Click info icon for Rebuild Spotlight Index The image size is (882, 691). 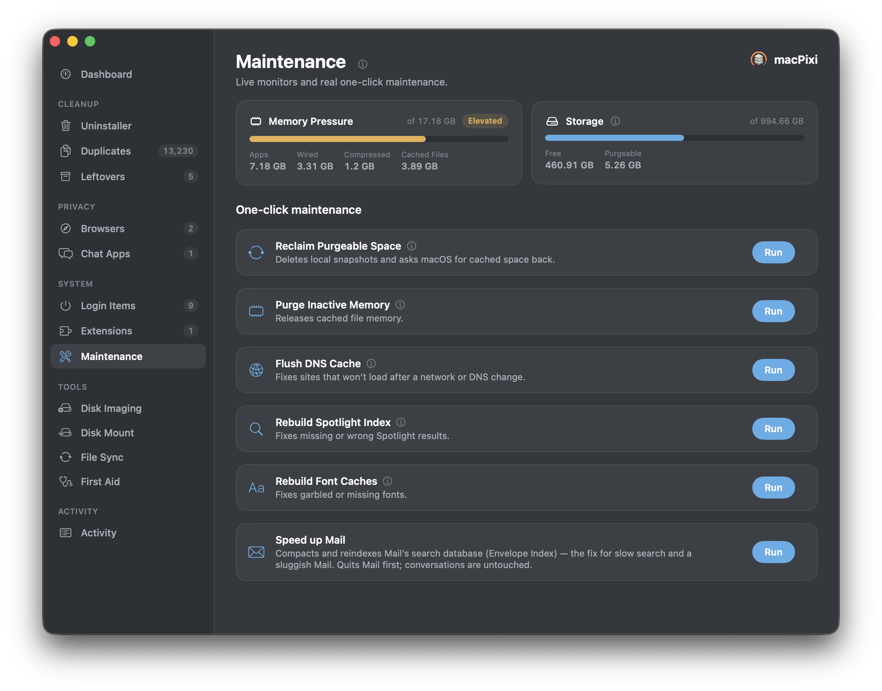tap(401, 422)
